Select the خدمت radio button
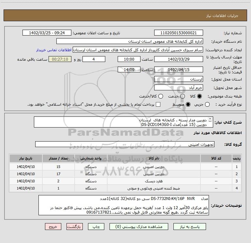Image resolution: width=251 pixels, height=243 pixels. (x=183, y=96)
